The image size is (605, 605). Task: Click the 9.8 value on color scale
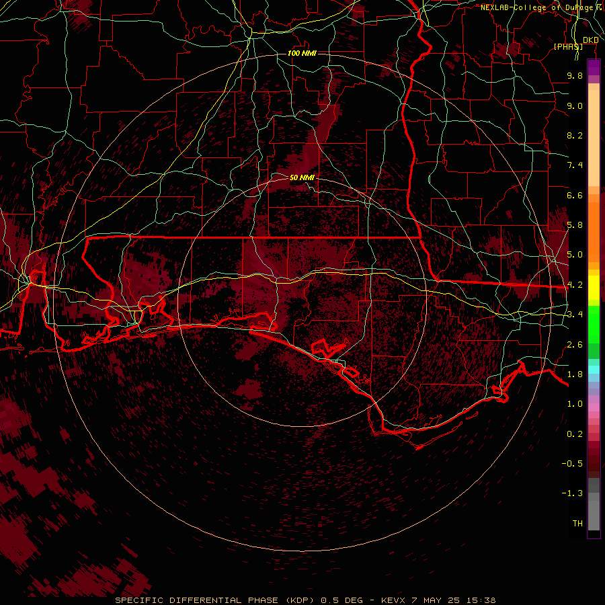tap(575, 75)
